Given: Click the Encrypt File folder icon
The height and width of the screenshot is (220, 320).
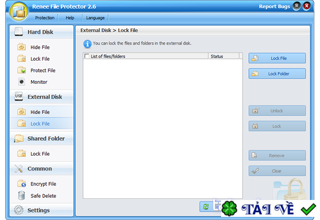Looking at the screenshot, I should (x=22, y=184).
